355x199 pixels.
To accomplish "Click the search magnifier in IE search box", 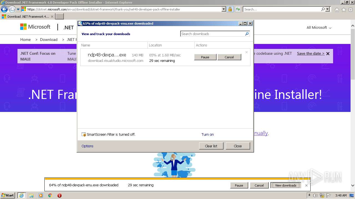I will [x=323, y=9].
